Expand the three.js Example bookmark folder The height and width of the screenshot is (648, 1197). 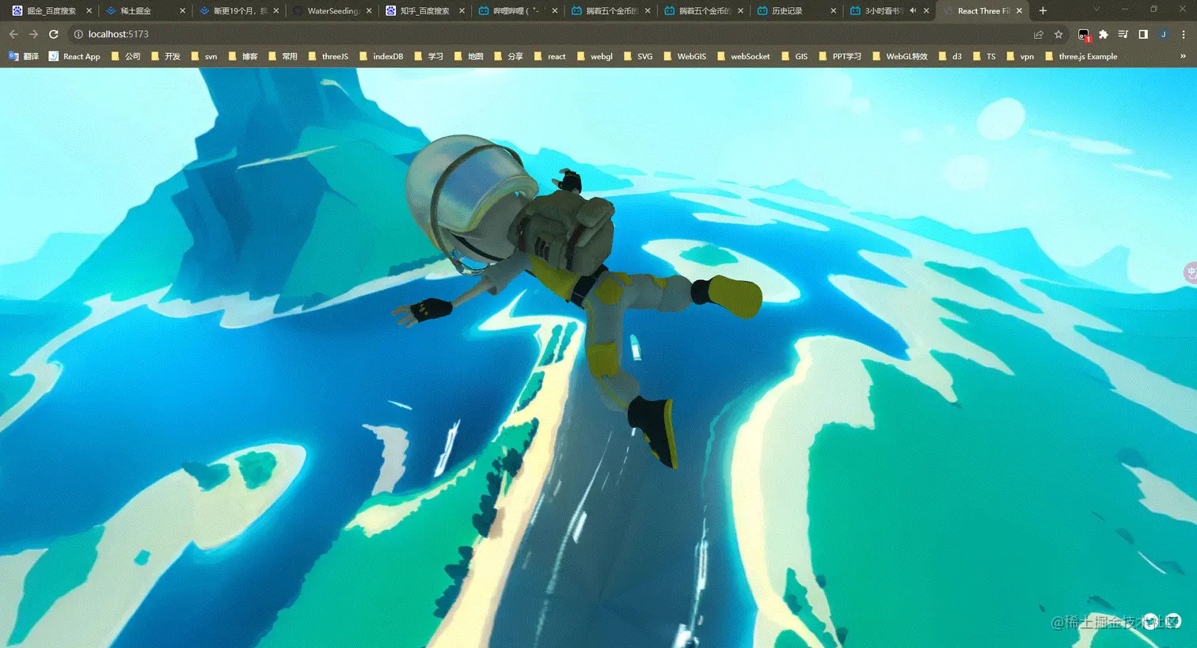pos(1081,56)
